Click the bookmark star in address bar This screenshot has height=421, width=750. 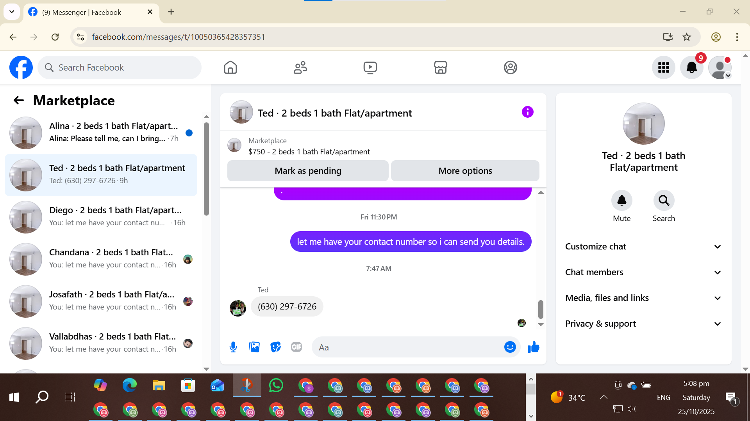(x=687, y=37)
